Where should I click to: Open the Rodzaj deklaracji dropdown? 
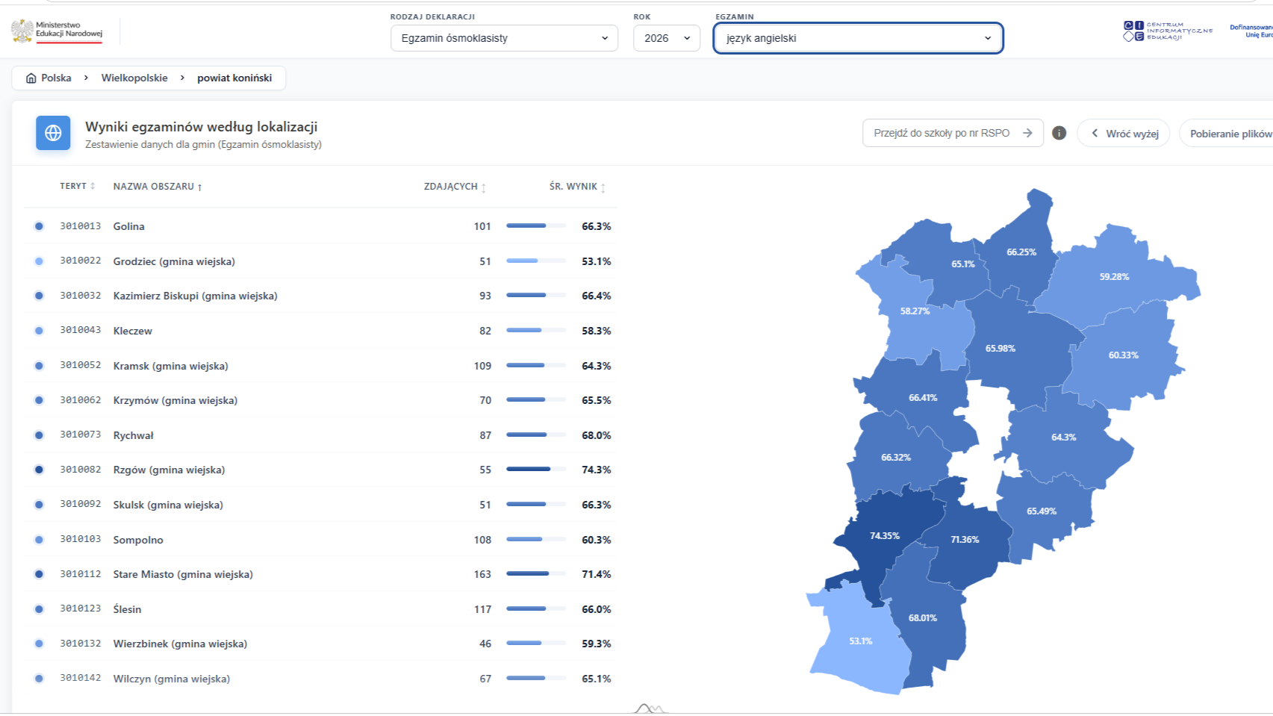(504, 38)
